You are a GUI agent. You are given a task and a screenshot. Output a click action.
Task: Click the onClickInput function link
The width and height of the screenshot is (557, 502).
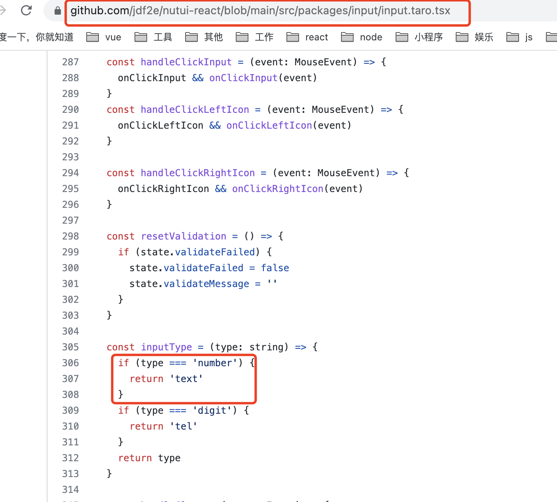point(243,78)
